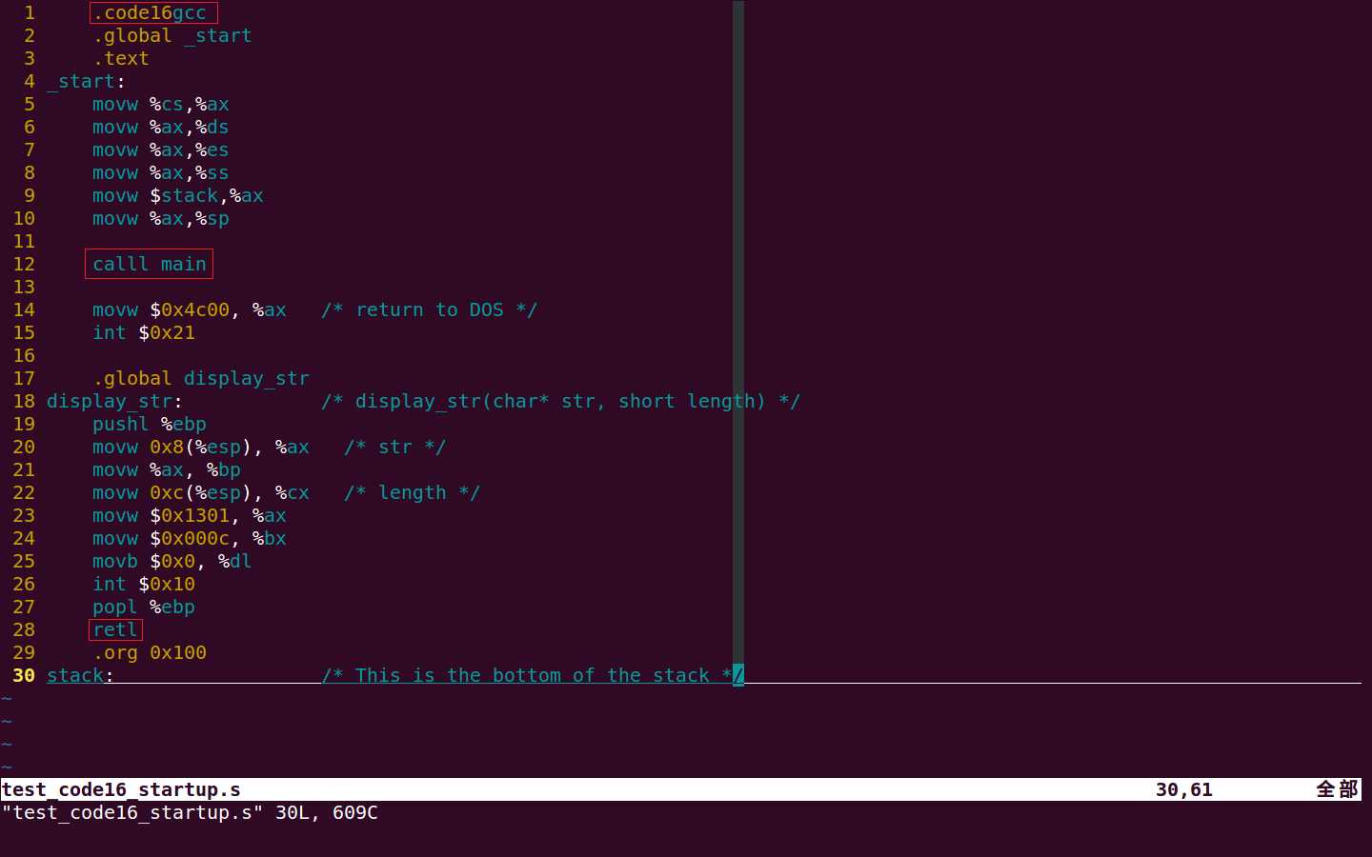Screen dimensions: 1372x857
Task: Click the '全部' scroll indicator in status line
Action: tap(1337, 789)
